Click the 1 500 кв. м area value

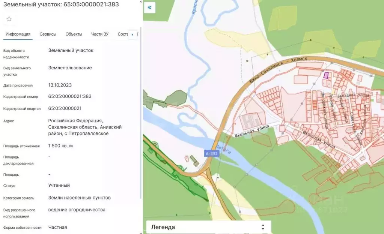click(60, 145)
